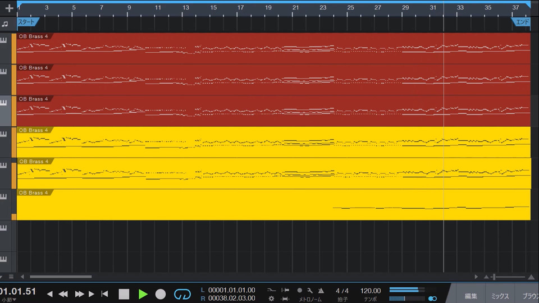Click the add track plus icon
Screen dimensions: 539x303
(x=9, y=8)
